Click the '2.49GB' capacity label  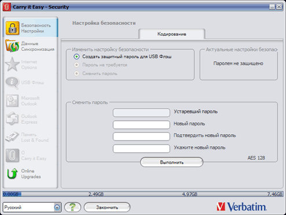(96, 194)
